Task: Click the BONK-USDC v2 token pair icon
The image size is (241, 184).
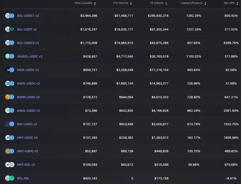Action: tap(9, 97)
